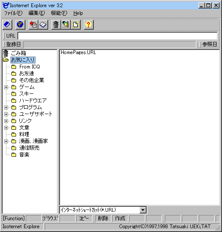Open the 機能(F) menu
222x232 pixels.
pos(59,13)
